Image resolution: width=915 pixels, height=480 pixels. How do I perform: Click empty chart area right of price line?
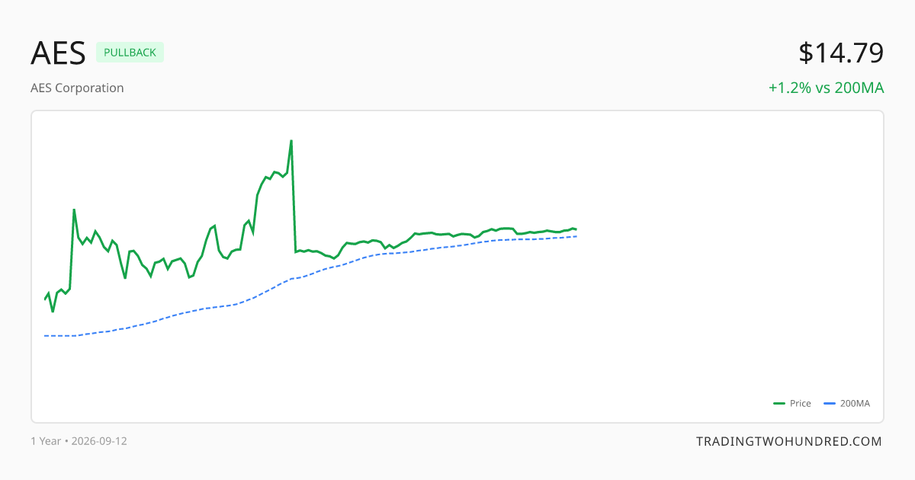point(724,267)
